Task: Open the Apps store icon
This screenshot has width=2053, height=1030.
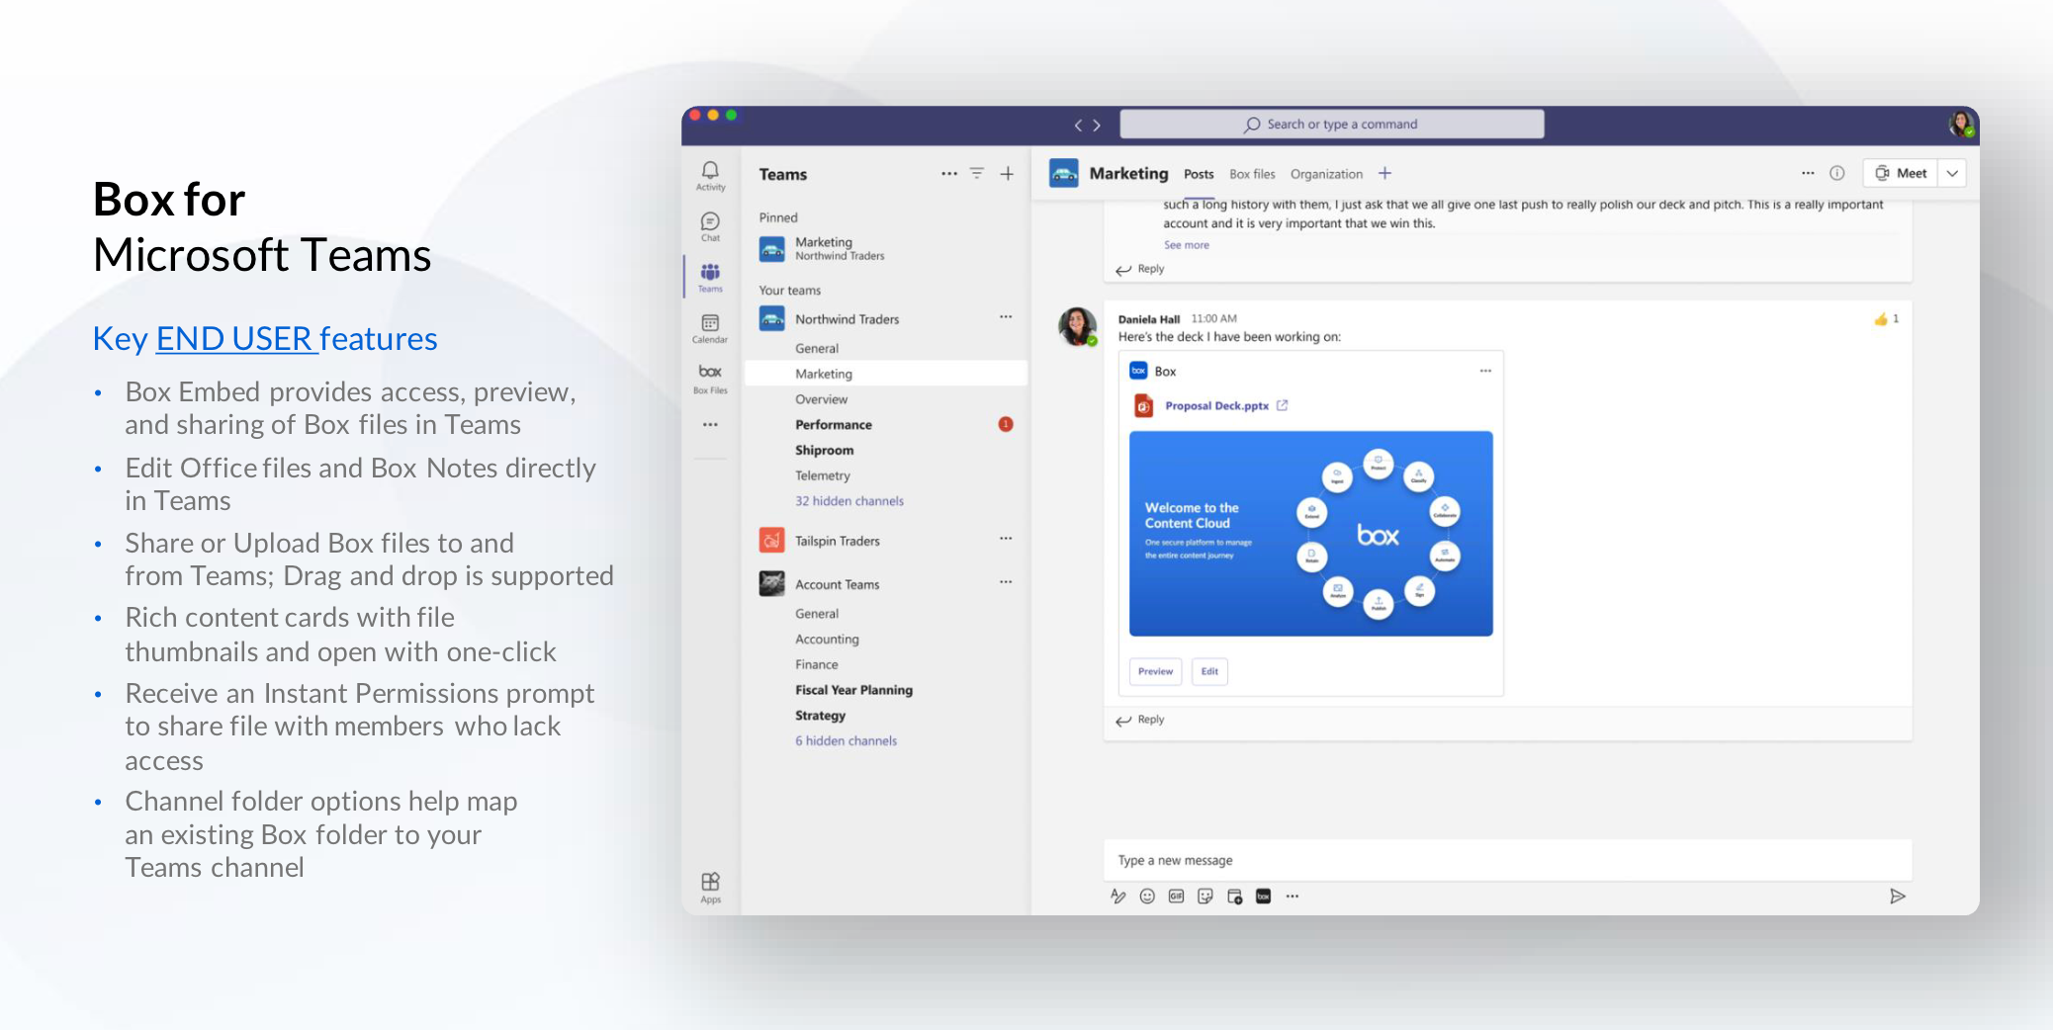Action: pos(710,887)
